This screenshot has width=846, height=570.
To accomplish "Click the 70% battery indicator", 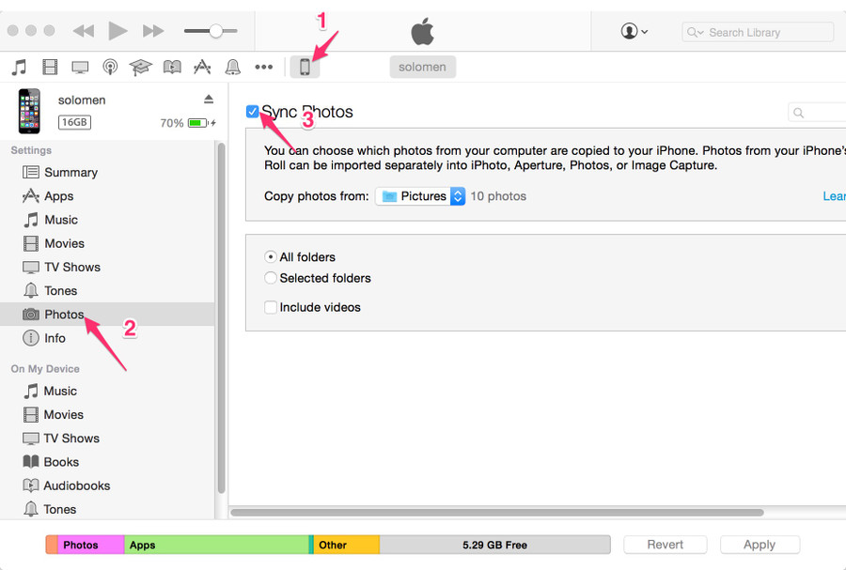I will point(188,123).
